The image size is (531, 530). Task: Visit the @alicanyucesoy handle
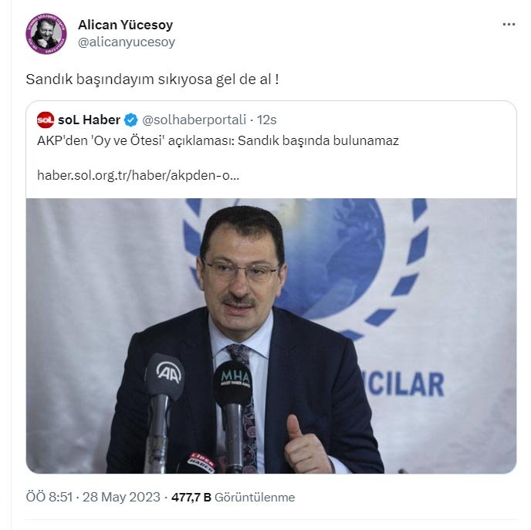(x=127, y=42)
